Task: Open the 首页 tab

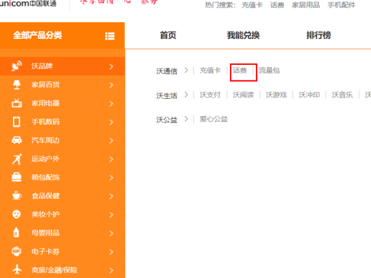Action: click(168, 36)
